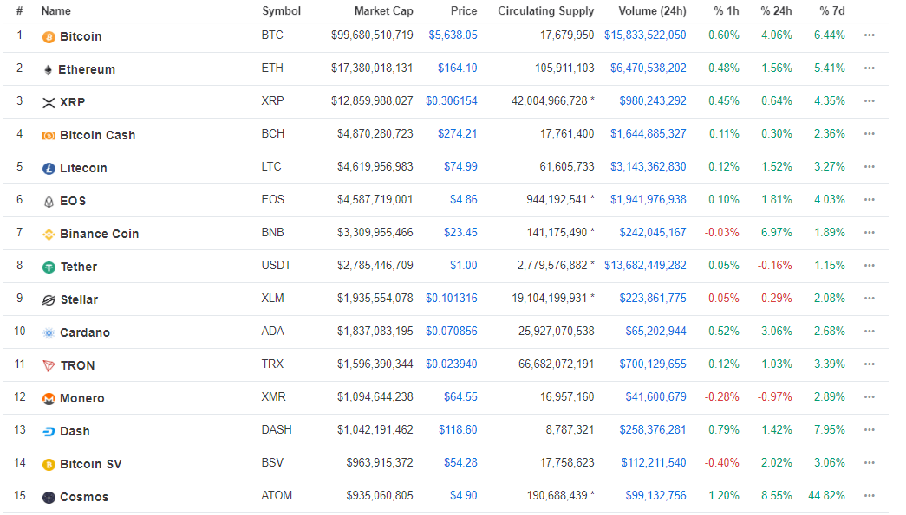Open the more-options dots for Monero row
906x515 pixels.
tap(869, 396)
